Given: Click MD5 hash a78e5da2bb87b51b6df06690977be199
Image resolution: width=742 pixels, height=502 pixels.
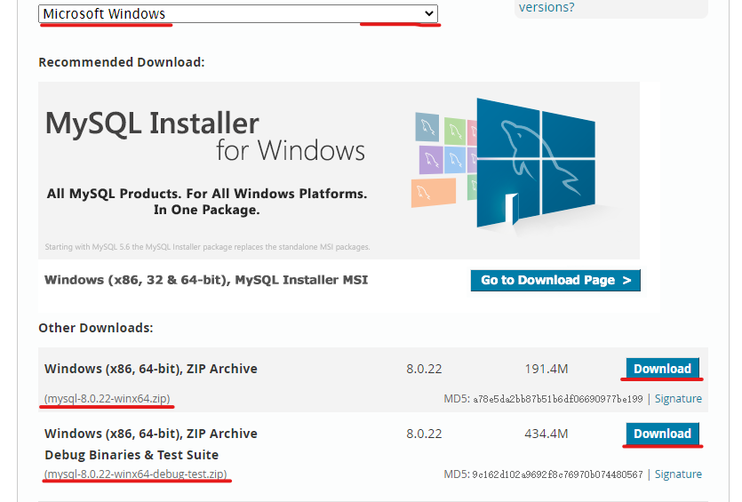Looking at the screenshot, I should click(558, 399).
